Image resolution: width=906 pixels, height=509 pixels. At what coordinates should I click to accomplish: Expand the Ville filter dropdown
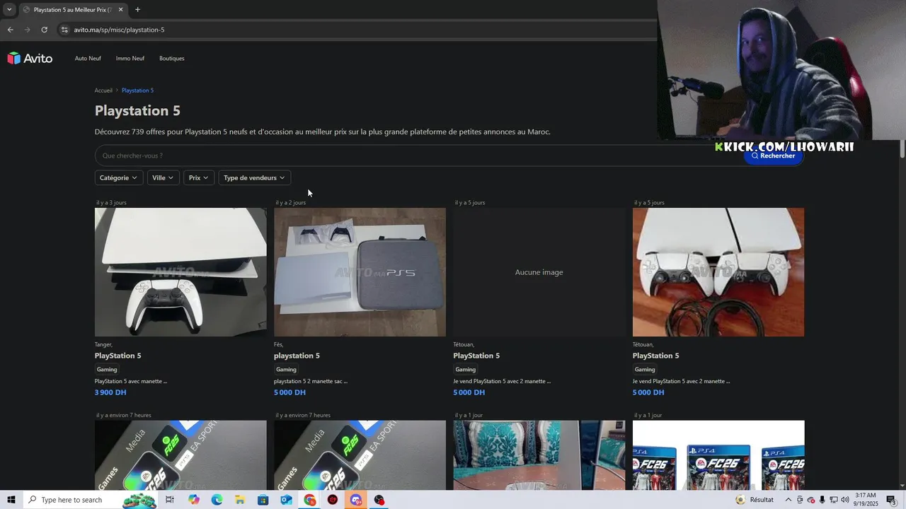(x=163, y=177)
